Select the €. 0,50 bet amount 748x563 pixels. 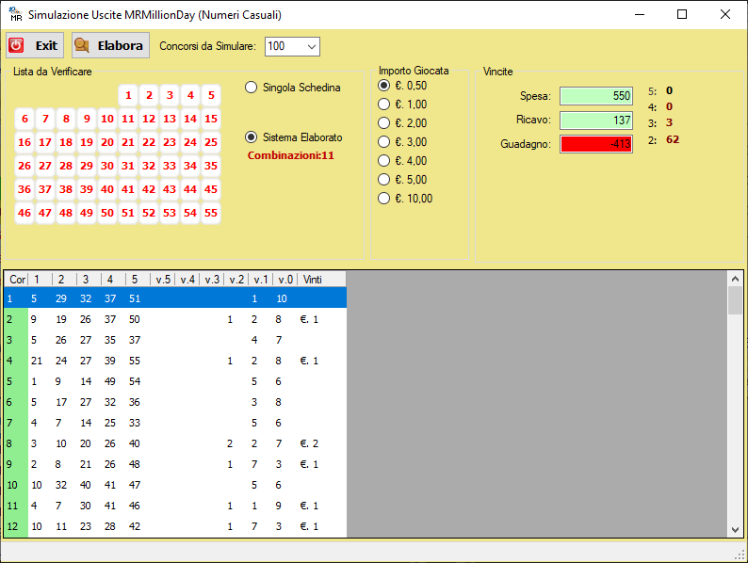(402, 86)
